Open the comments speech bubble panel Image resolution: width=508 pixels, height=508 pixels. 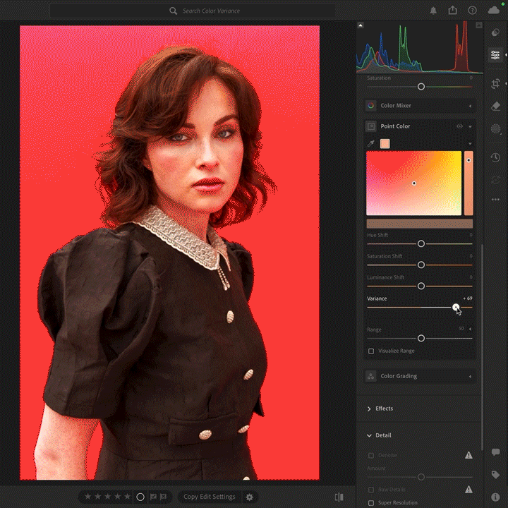[x=495, y=452]
